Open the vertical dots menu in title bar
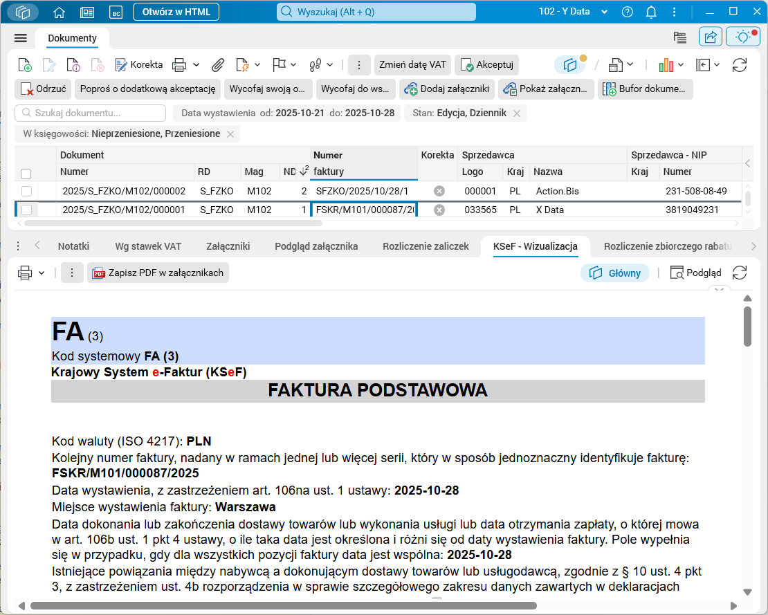The width and height of the screenshot is (768, 615). click(675, 12)
